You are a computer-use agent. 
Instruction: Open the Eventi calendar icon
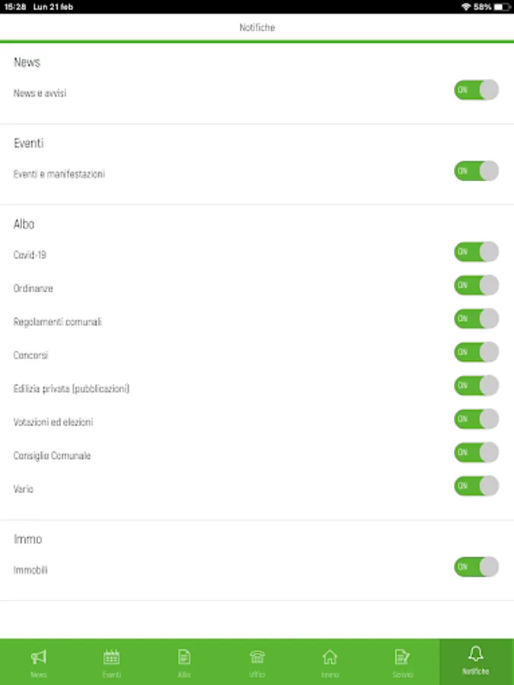tap(111, 657)
